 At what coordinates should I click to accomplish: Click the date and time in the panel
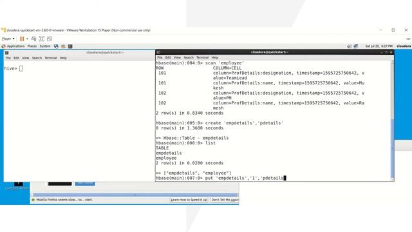(379, 46)
